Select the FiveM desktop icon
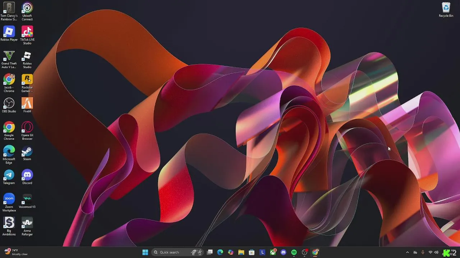 (27, 105)
